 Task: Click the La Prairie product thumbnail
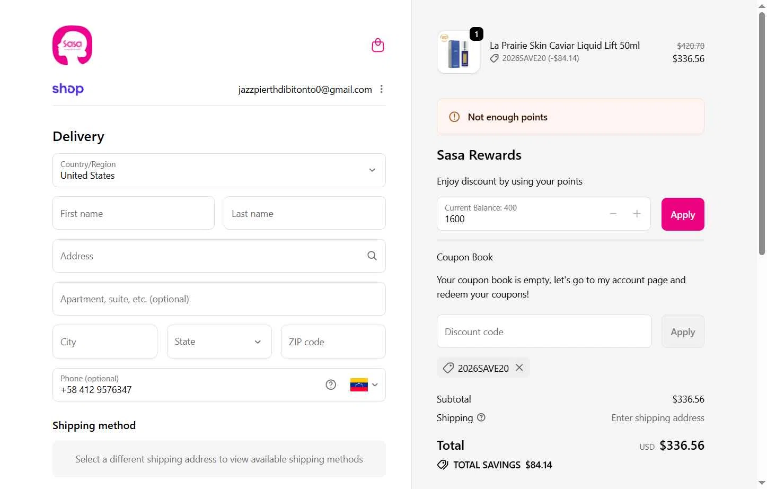(x=459, y=53)
